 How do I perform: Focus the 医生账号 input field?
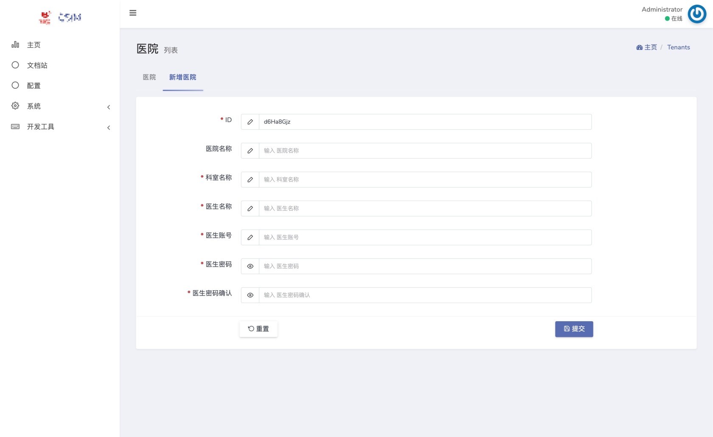tap(425, 237)
